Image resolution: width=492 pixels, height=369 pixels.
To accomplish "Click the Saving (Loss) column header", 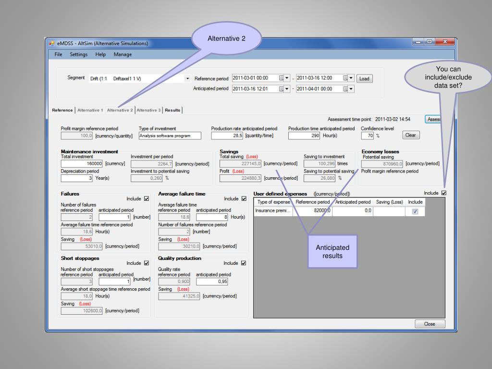I will (389, 202).
